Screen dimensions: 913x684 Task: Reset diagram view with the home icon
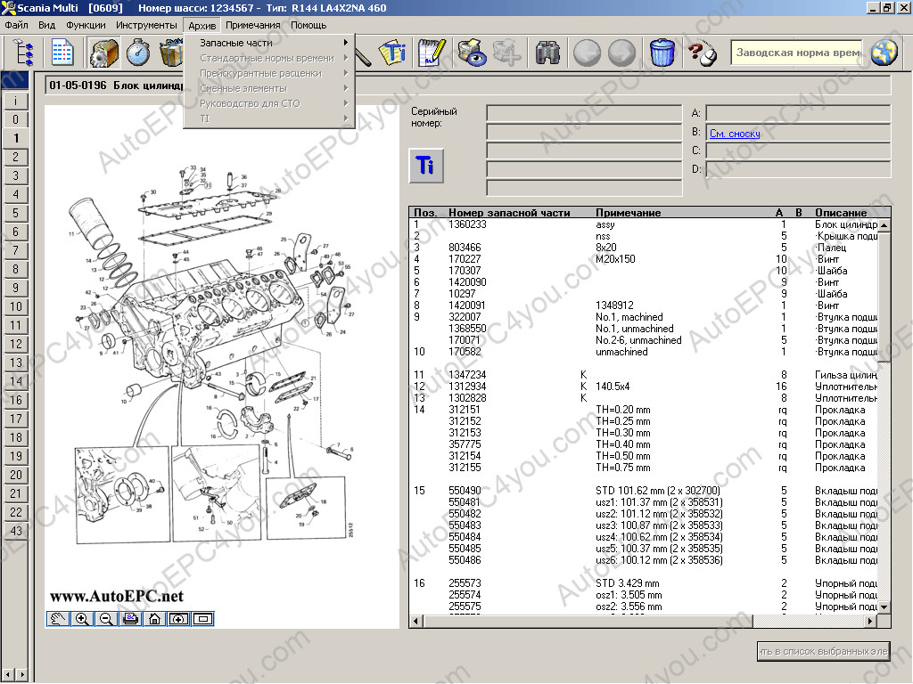click(154, 619)
